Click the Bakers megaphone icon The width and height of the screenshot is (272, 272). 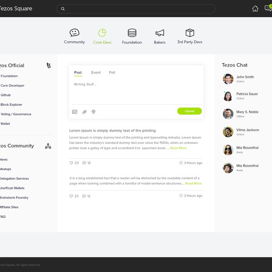160,33
